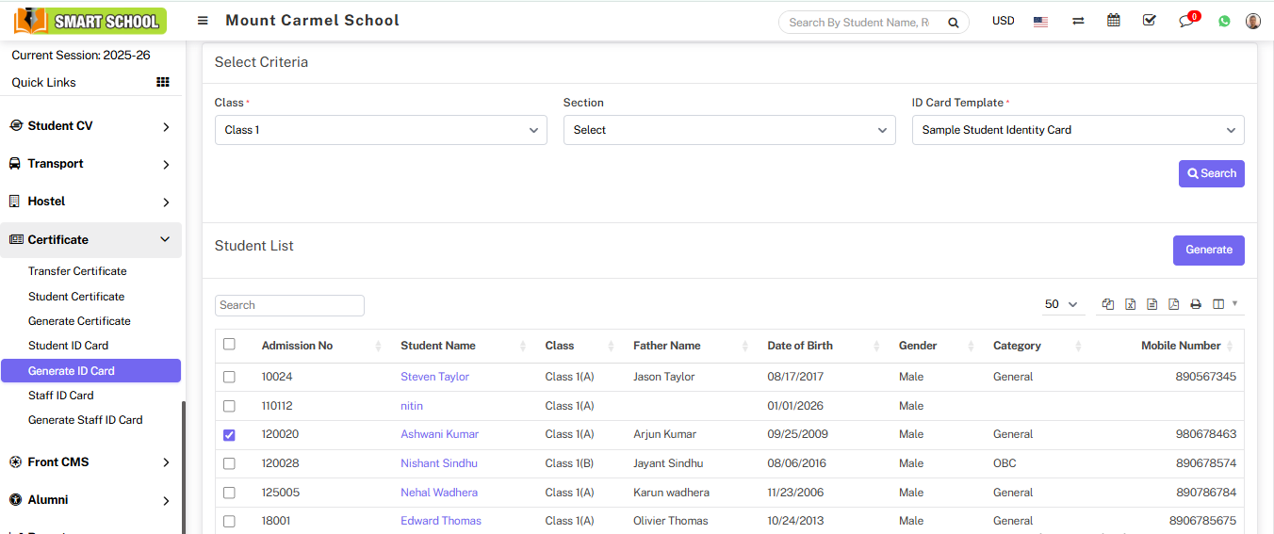Open the Section dropdown
This screenshot has width=1274, height=534.
click(728, 130)
